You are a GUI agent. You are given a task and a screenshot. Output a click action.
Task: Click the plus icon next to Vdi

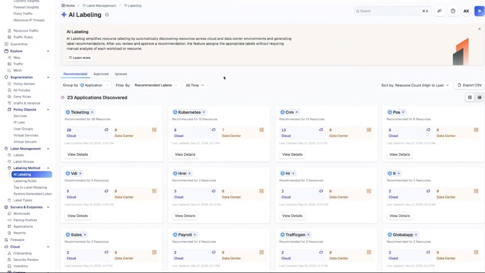pyautogui.click(x=80, y=174)
